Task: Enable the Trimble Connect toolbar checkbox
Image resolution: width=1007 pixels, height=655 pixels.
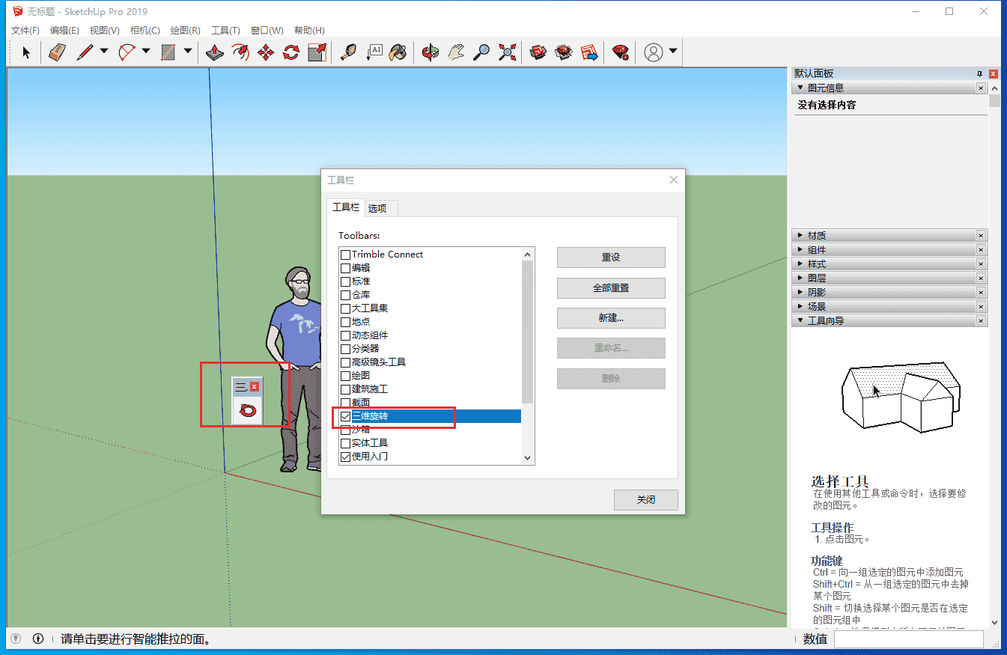Action: [345, 255]
